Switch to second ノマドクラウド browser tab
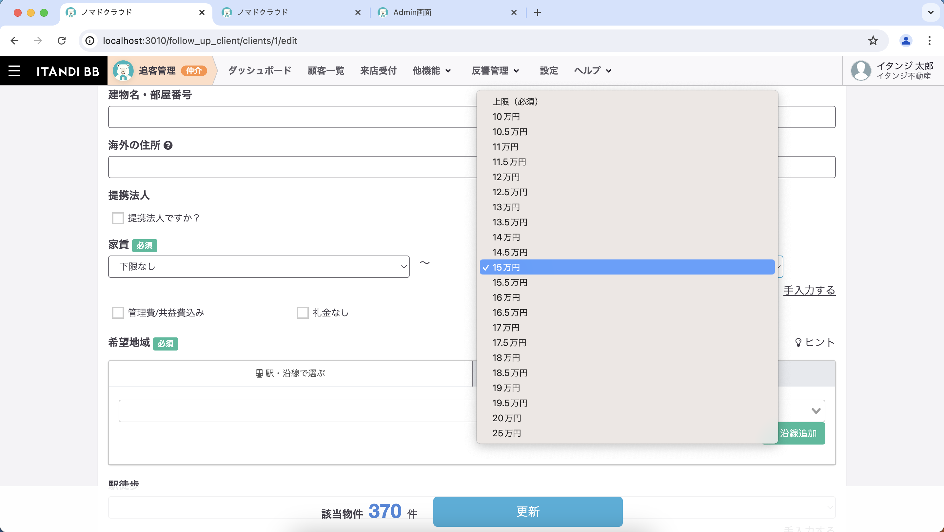944x532 pixels. pyautogui.click(x=291, y=12)
